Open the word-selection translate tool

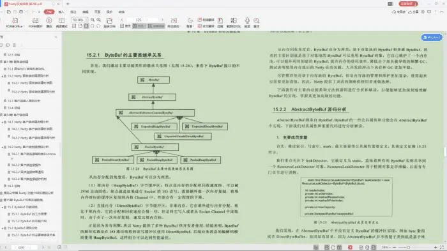(206, 20)
